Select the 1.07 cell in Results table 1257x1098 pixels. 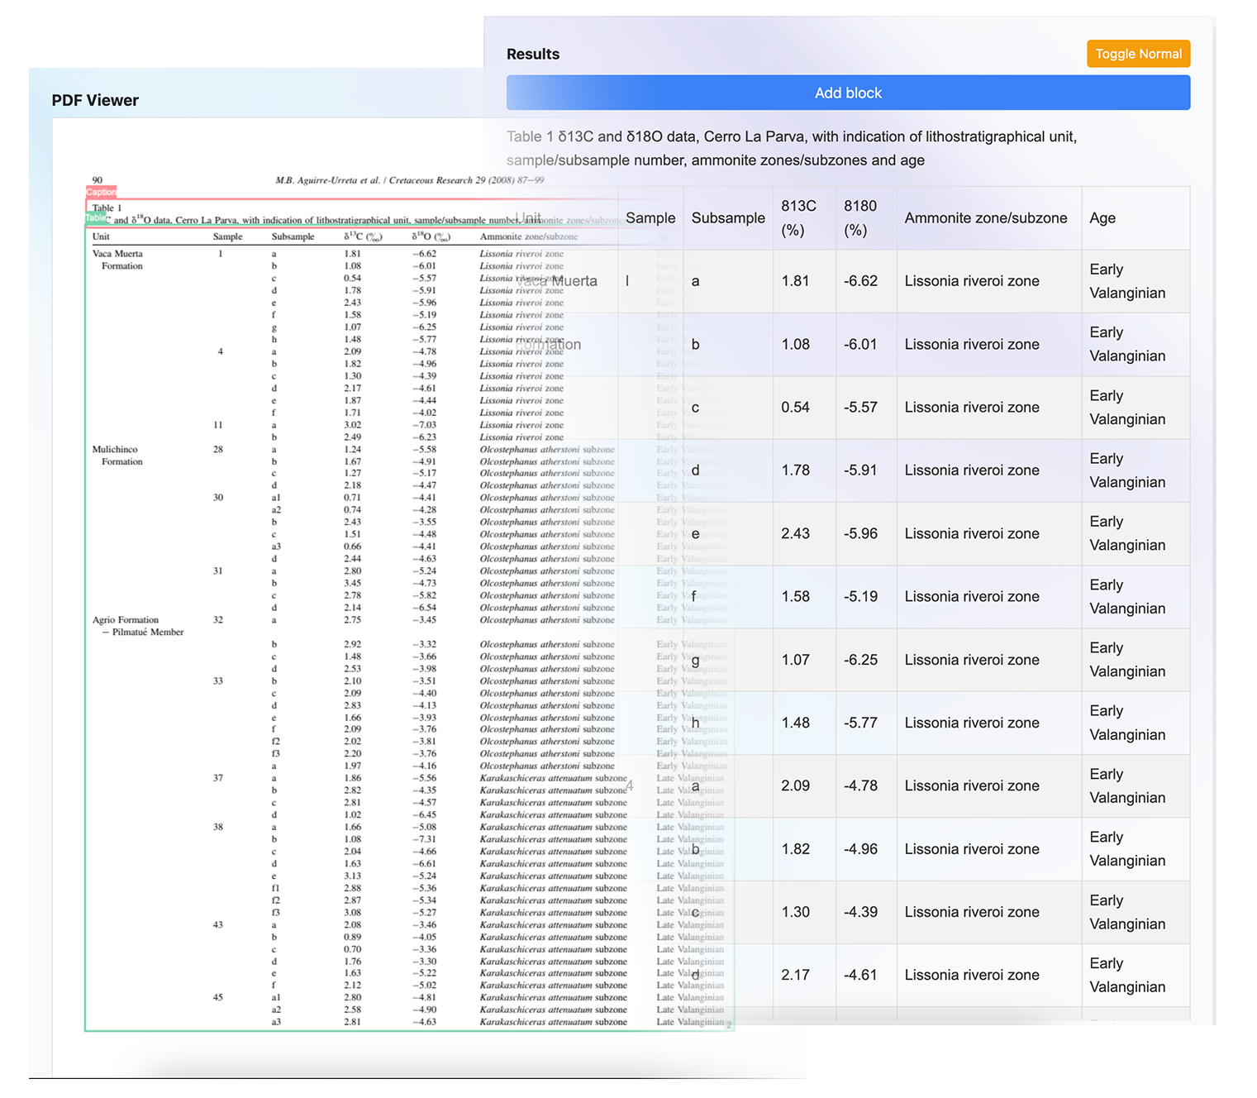804,660
